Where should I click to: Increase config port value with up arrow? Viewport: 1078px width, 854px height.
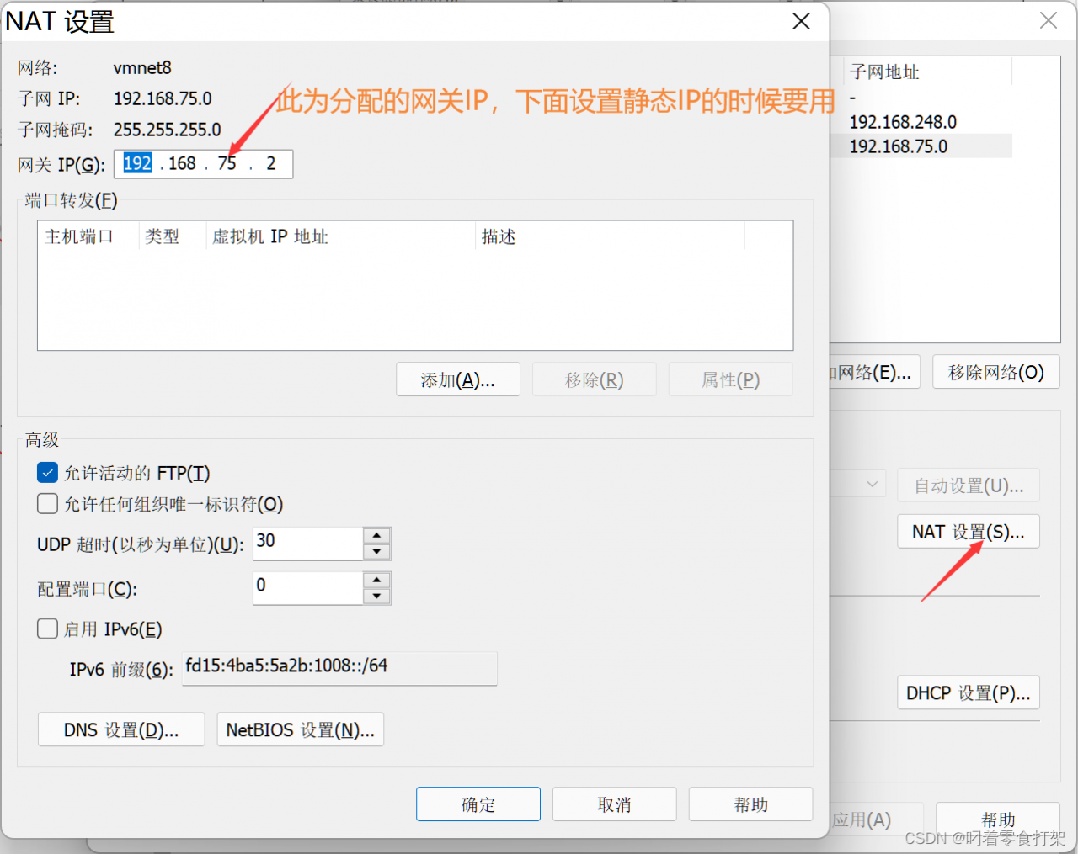(376, 580)
